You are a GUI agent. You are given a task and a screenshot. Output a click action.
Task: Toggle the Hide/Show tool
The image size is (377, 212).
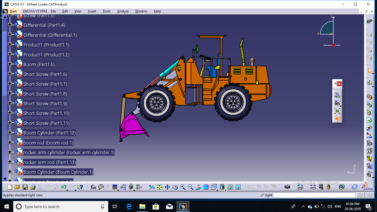click(230, 187)
